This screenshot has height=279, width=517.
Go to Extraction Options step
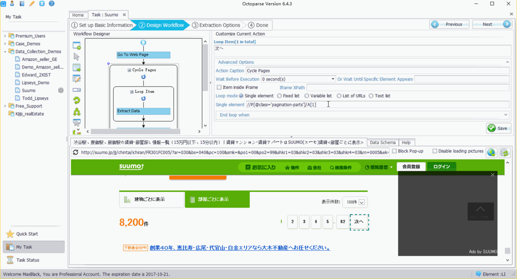pyautogui.click(x=216, y=25)
